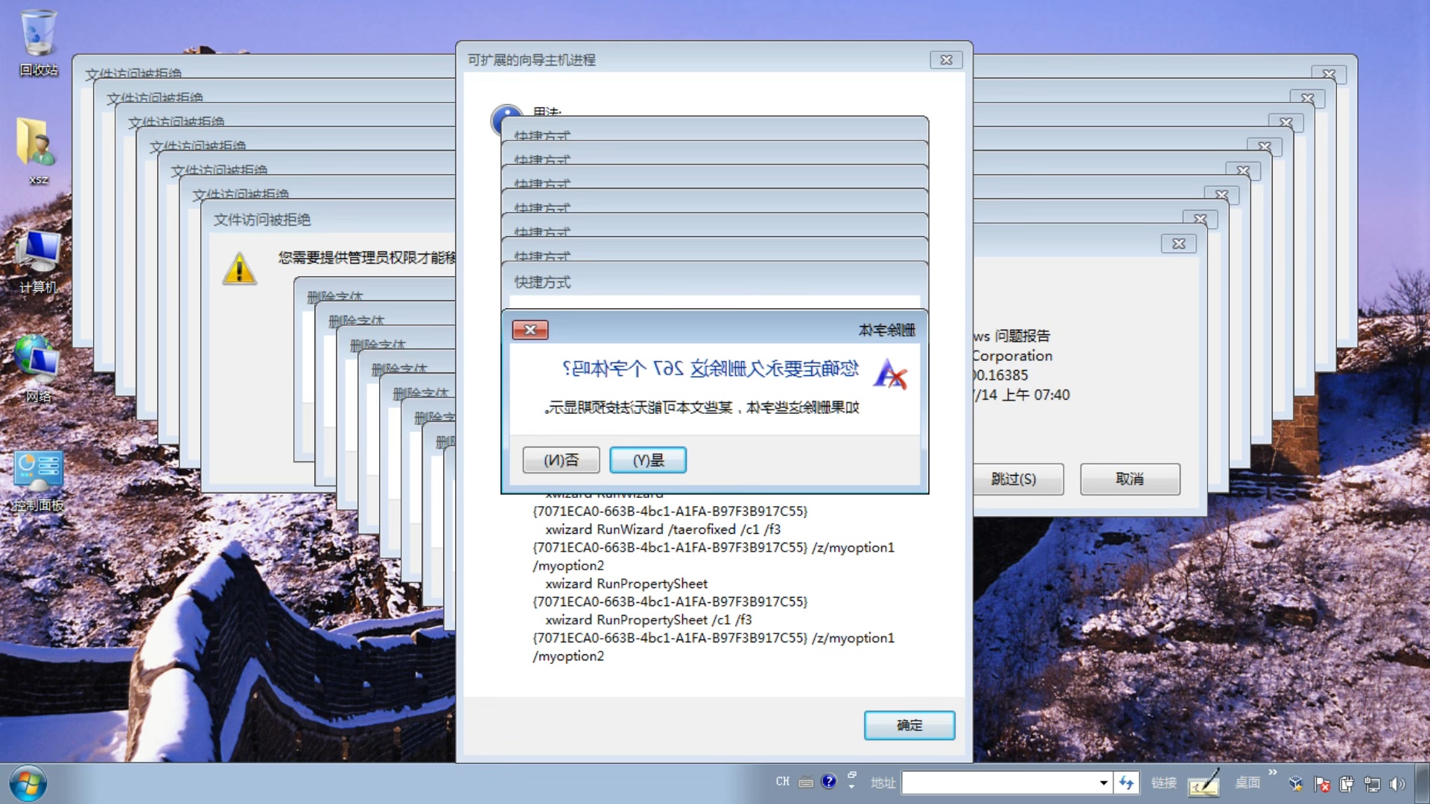The height and width of the screenshot is (804, 1430).
Task: Click the CH input language indicator
Action: (x=782, y=782)
